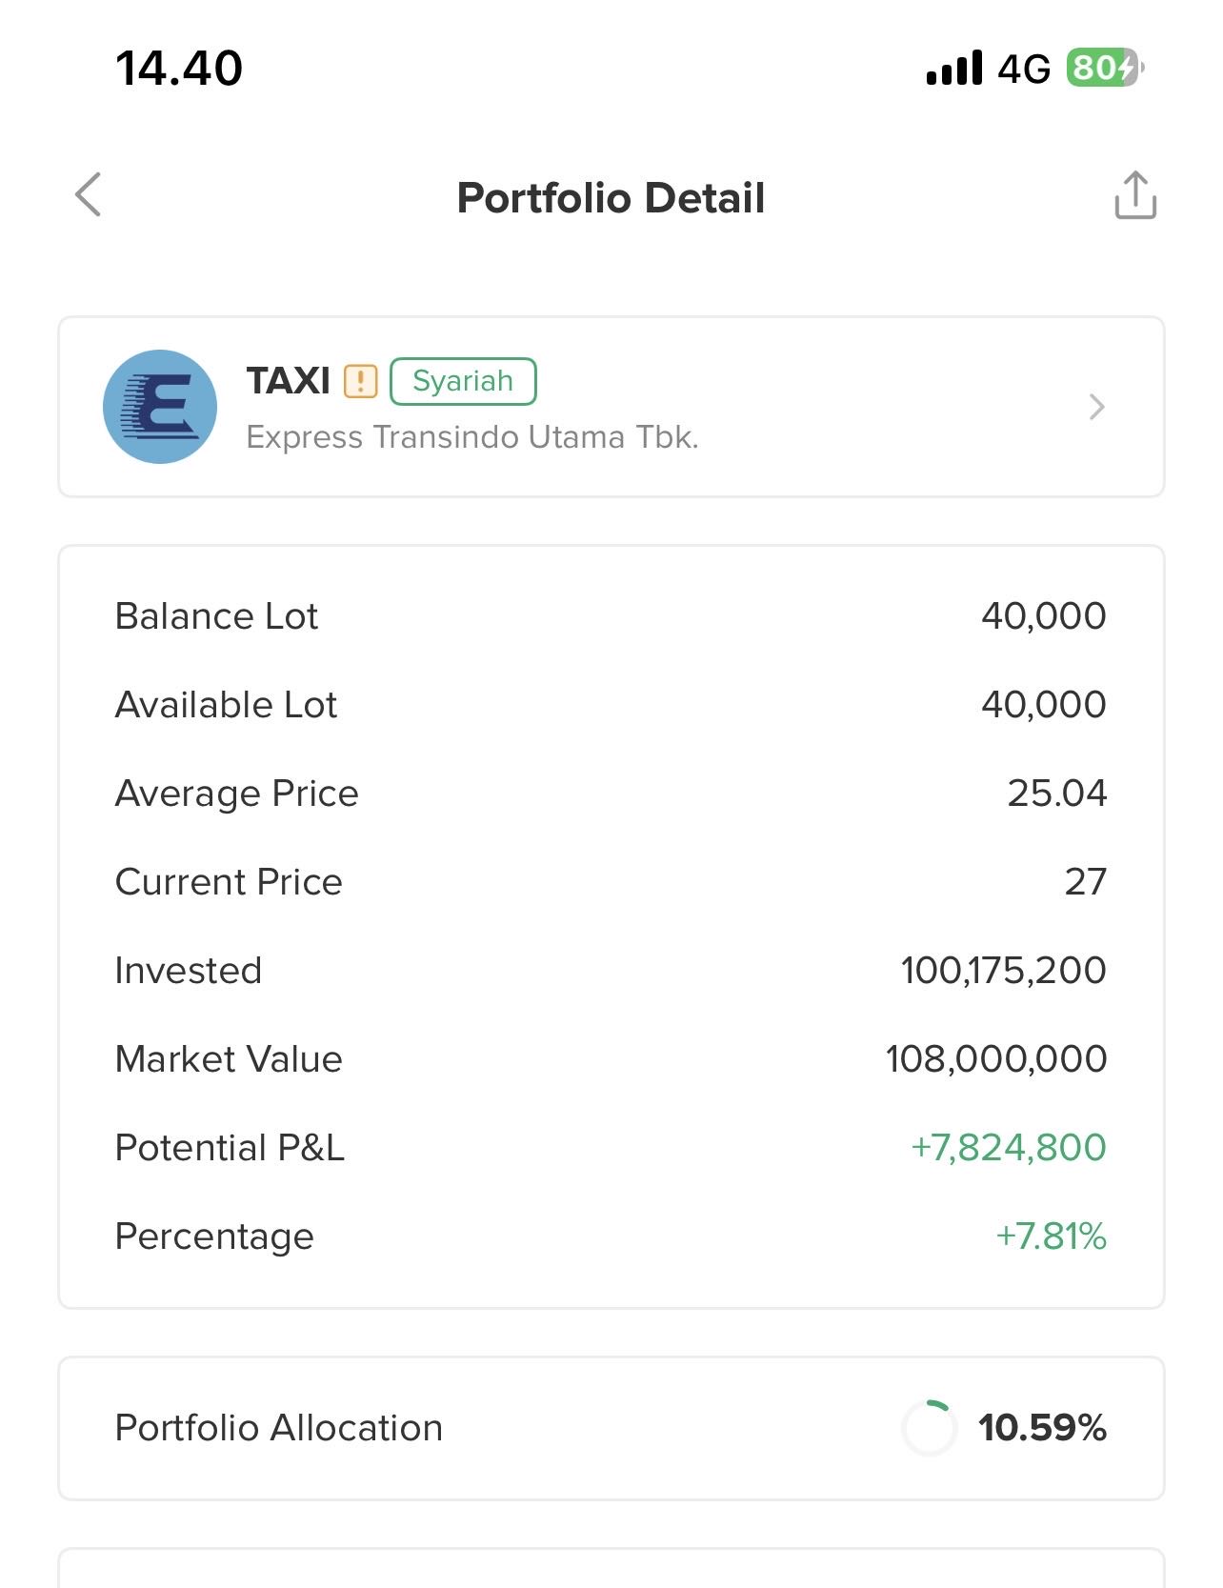Tap the Percentage value +7.81%
Screen dimensions: 1223x1588
(x=1051, y=1236)
